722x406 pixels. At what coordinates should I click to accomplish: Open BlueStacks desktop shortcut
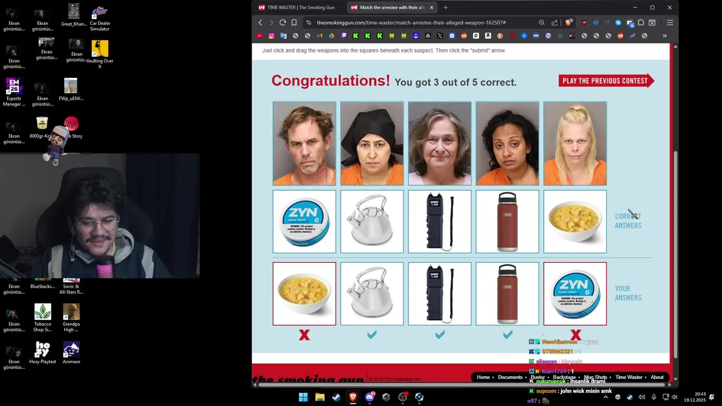[x=42, y=284]
